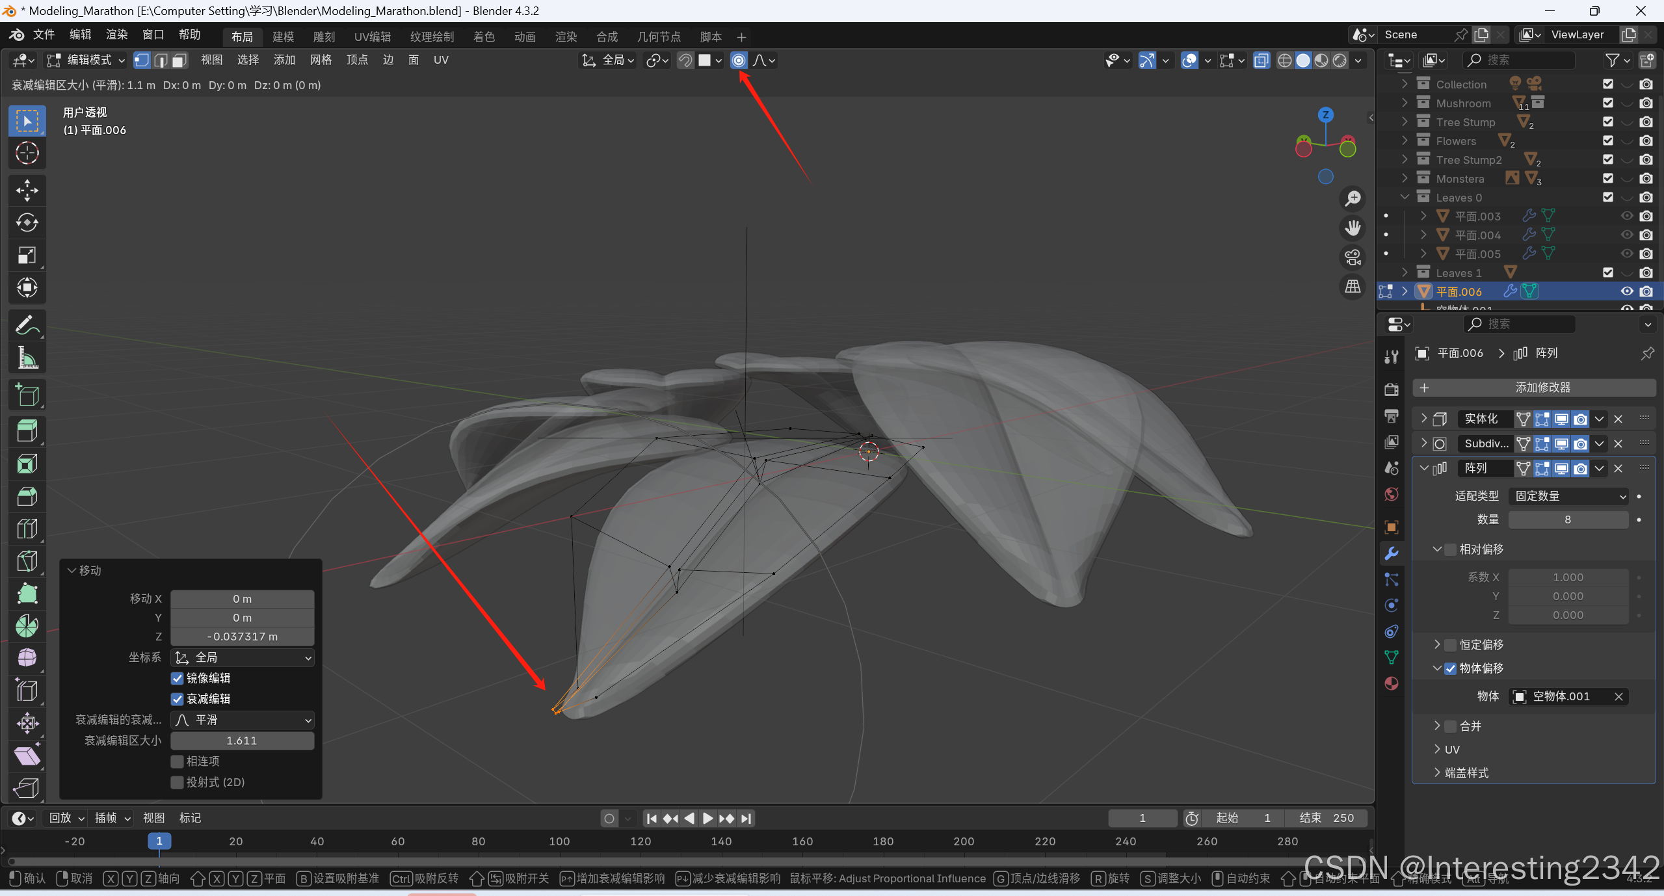Screen dimensions: 1664x896
Task: Remove the 阵列 modifier with its X button
Action: [1618, 468]
